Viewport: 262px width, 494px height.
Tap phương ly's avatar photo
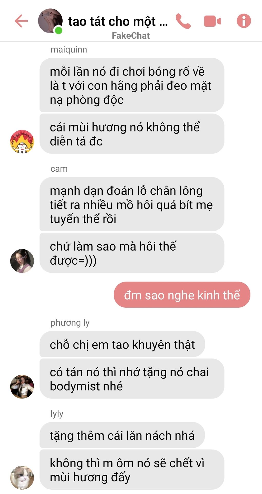pyautogui.click(x=22, y=386)
